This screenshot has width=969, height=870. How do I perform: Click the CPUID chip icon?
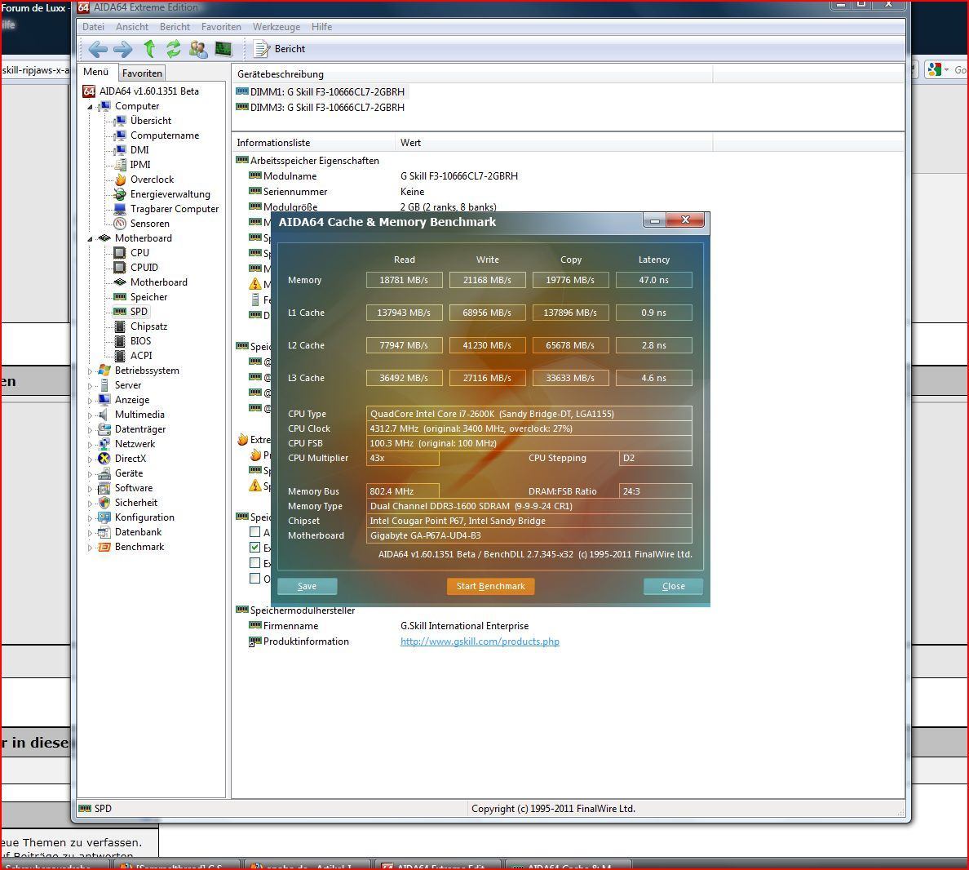tap(120, 268)
